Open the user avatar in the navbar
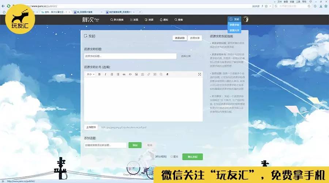Image resolution: width=329 pixels, height=183 pixels. [246, 19]
